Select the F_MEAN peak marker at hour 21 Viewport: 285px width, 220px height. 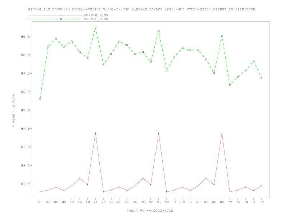pyautogui.click(x=95, y=28)
